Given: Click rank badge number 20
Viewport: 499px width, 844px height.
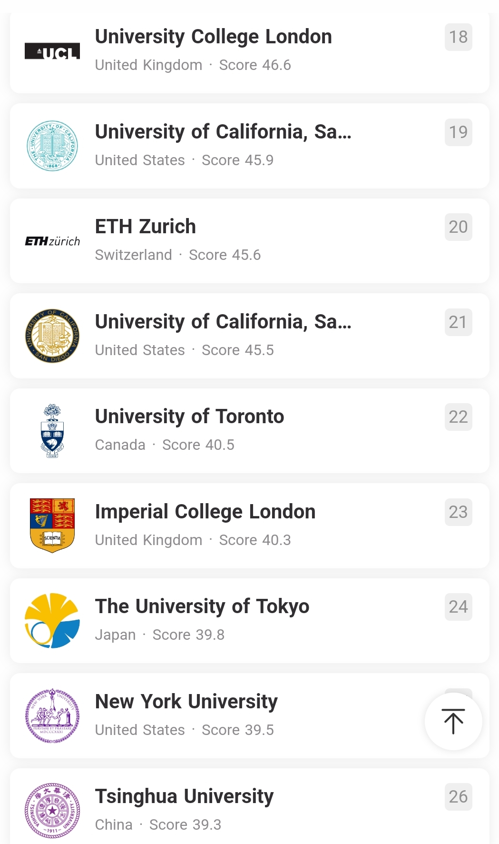Looking at the screenshot, I should pos(458,227).
